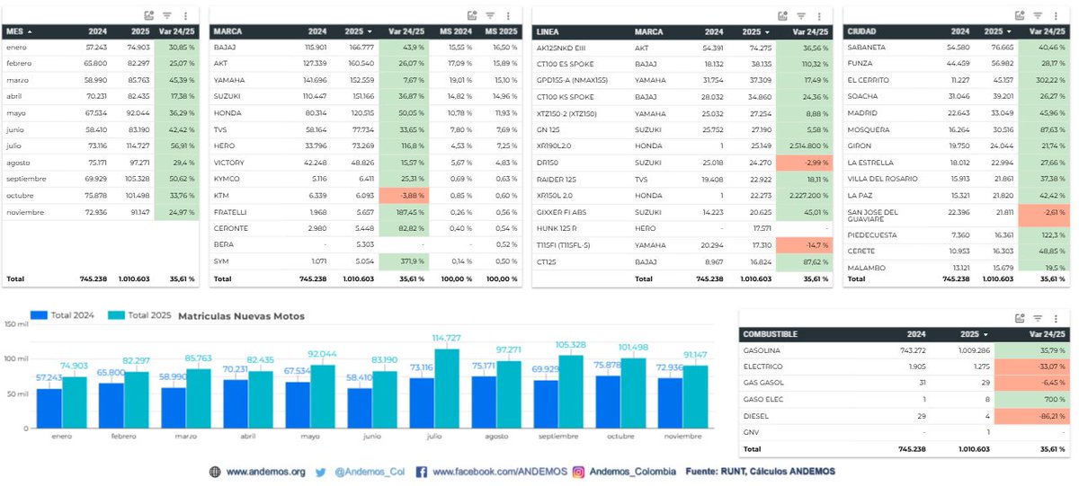The image size is (1079, 486).
Task: Click filter icon above CIUDAD table
Action: [1037, 15]
